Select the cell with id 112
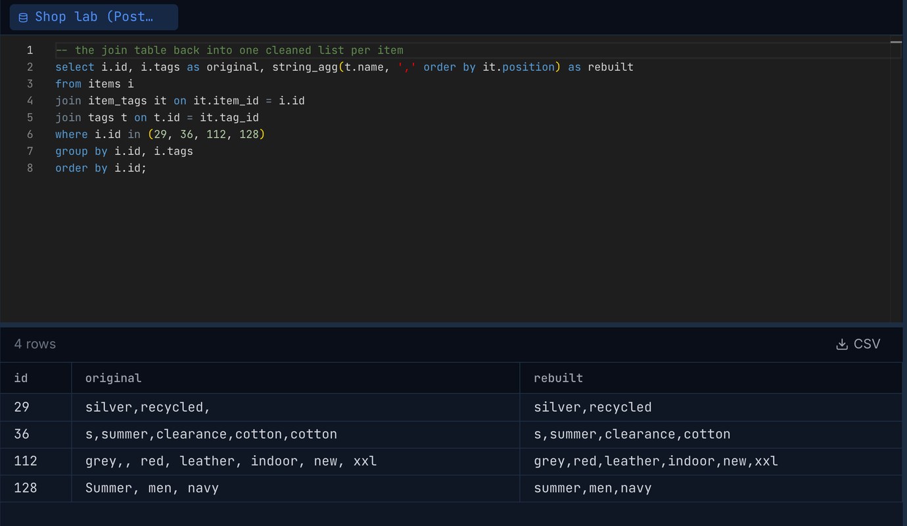 point(36,461)
